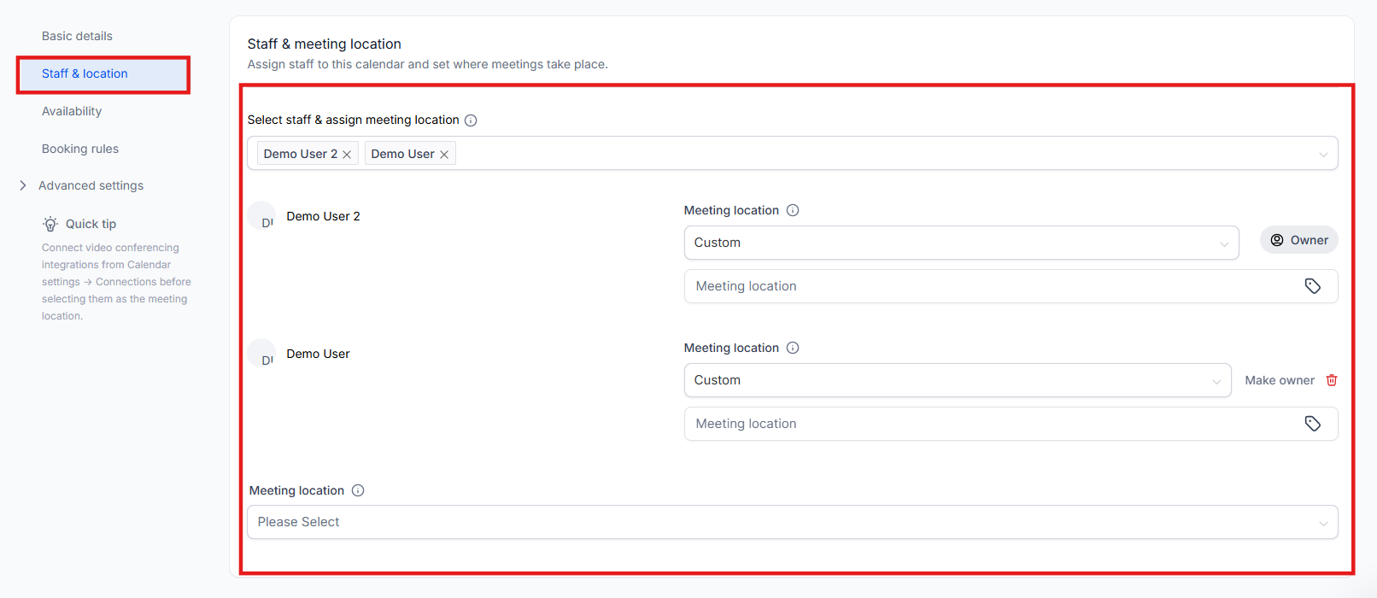
Task: Delete Demo User with red trash icon
Action: (1331, 380)
